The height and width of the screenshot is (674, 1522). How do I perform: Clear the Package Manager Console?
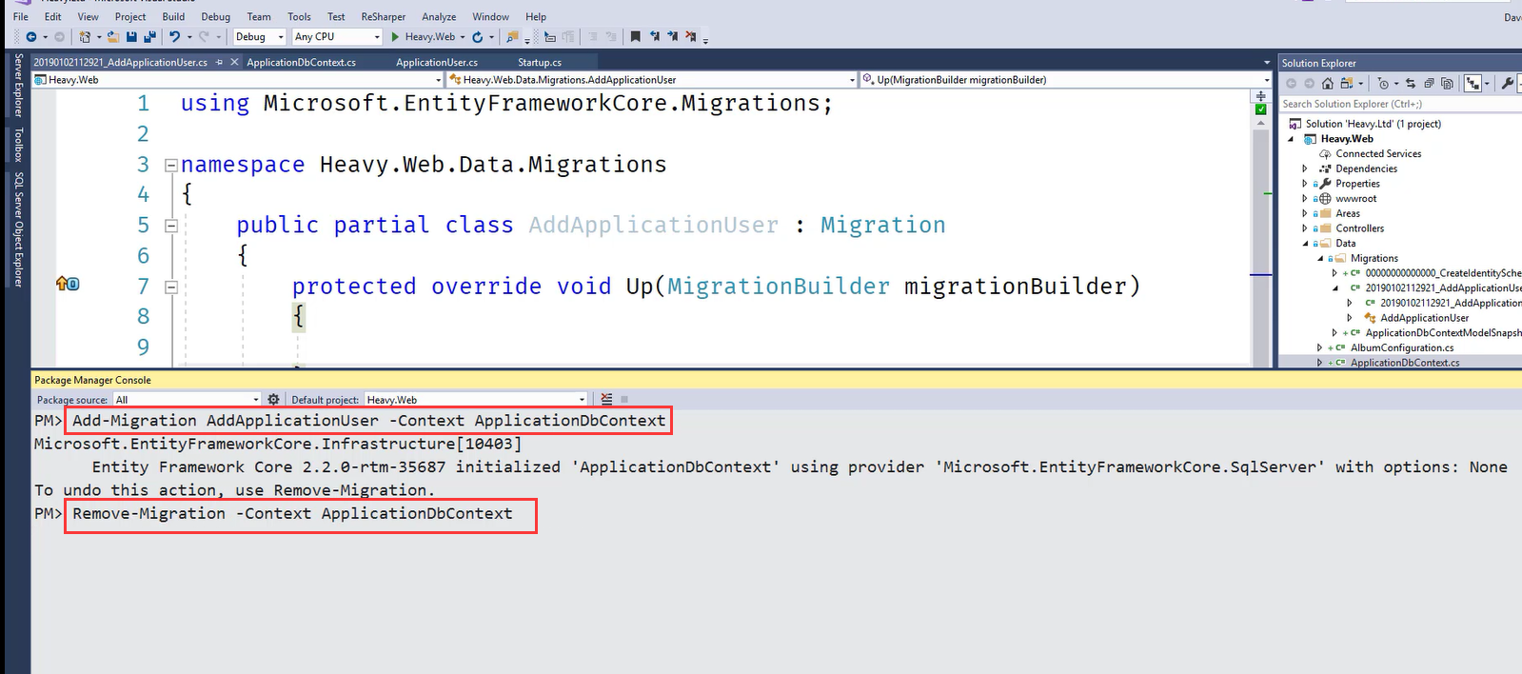(606, 400)
